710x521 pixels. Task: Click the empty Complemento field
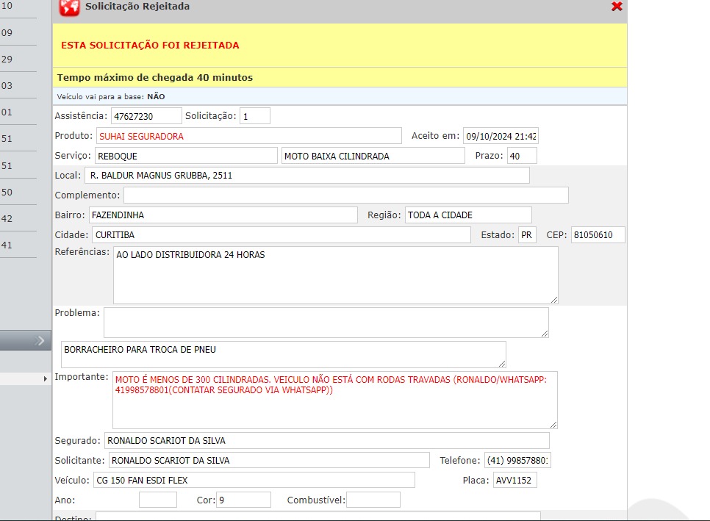click(345, 195)
